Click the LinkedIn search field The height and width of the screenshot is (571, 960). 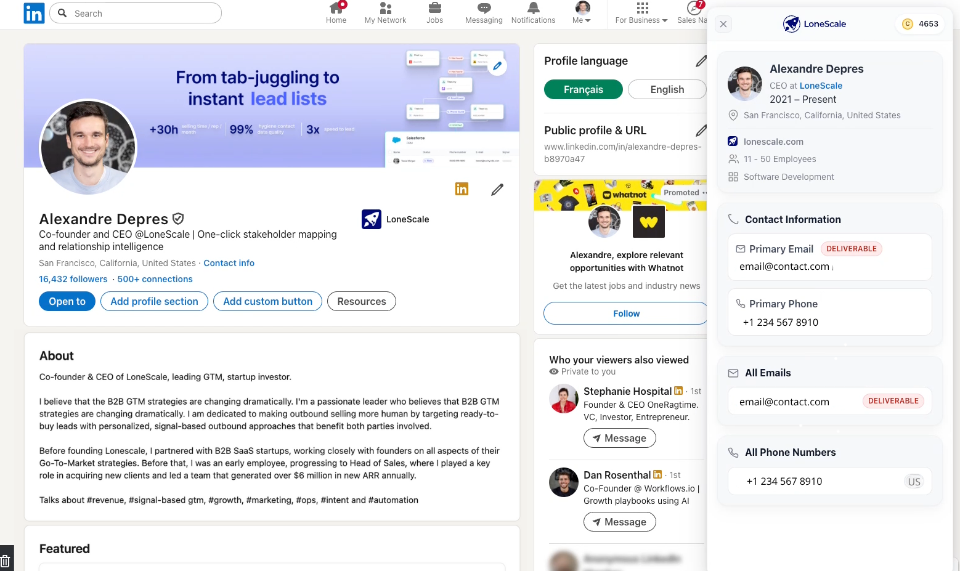tap(136, 13)
